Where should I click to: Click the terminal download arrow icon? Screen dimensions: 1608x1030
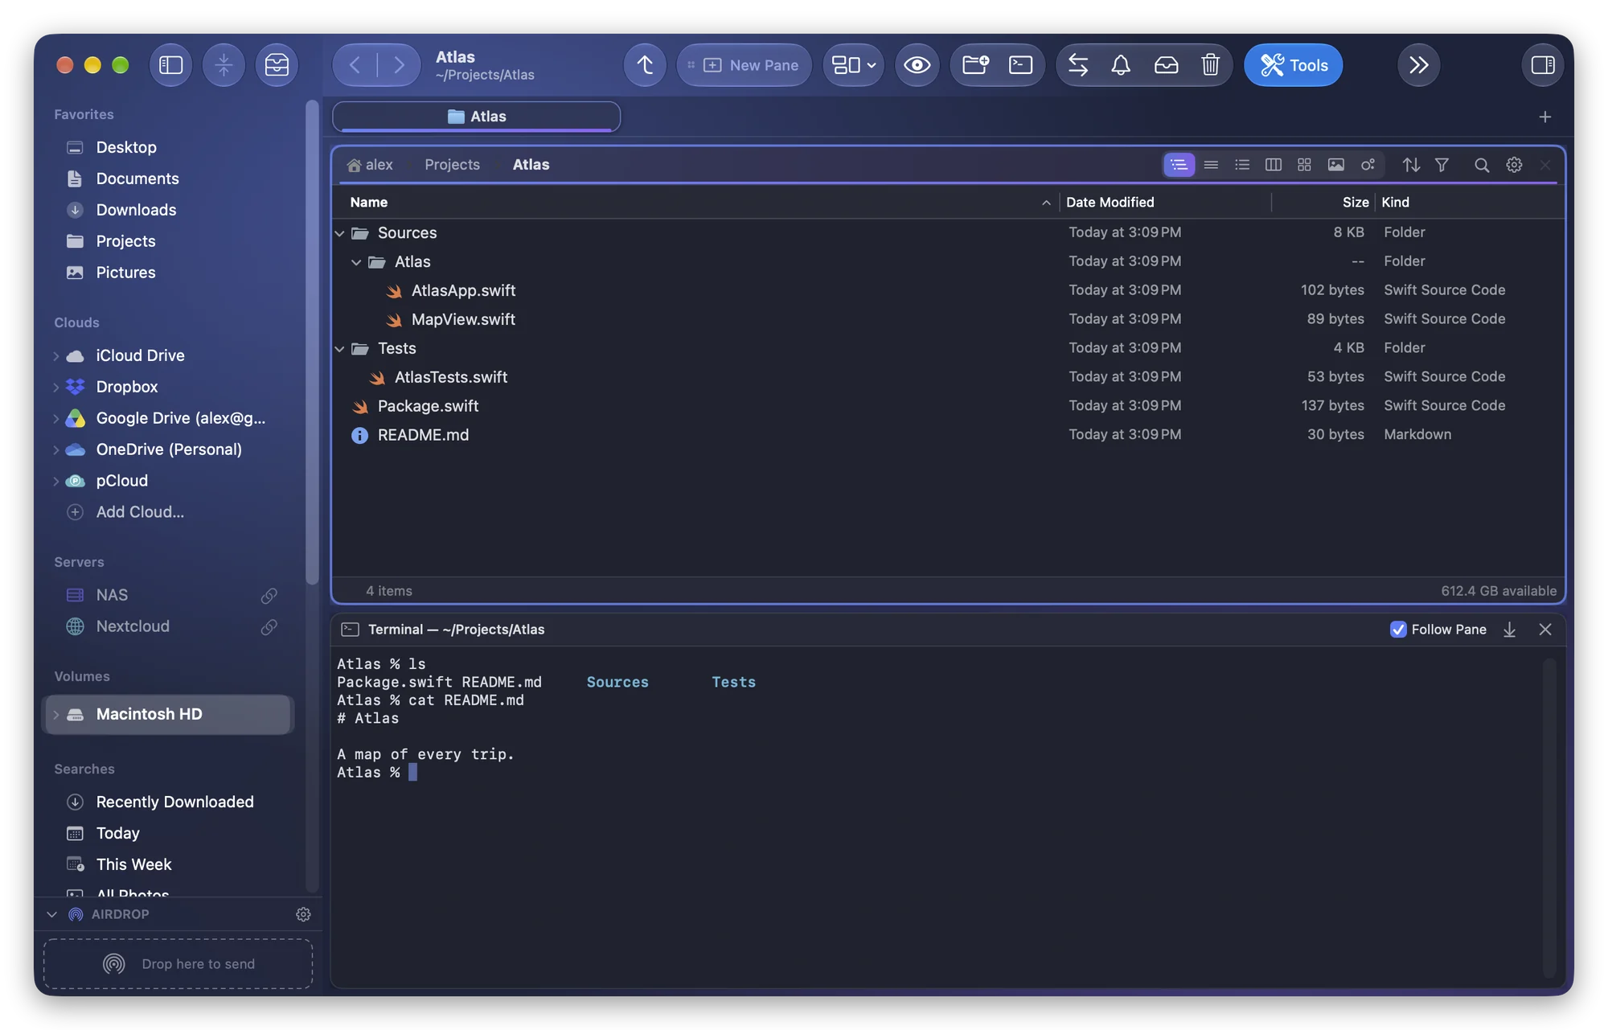click(1509, 630)
